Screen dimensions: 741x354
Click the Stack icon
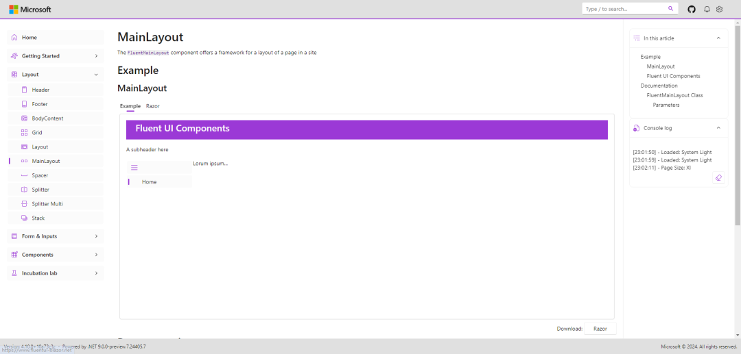click(25, 218)
